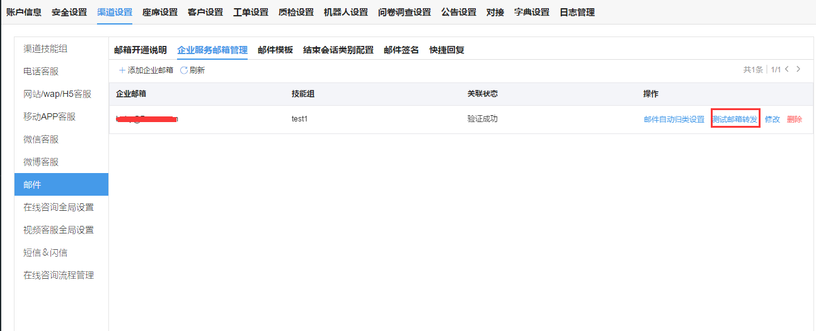Select 邮件 in sidebar
The width and height of the screenshot is (816, 331).
[61, 184]
